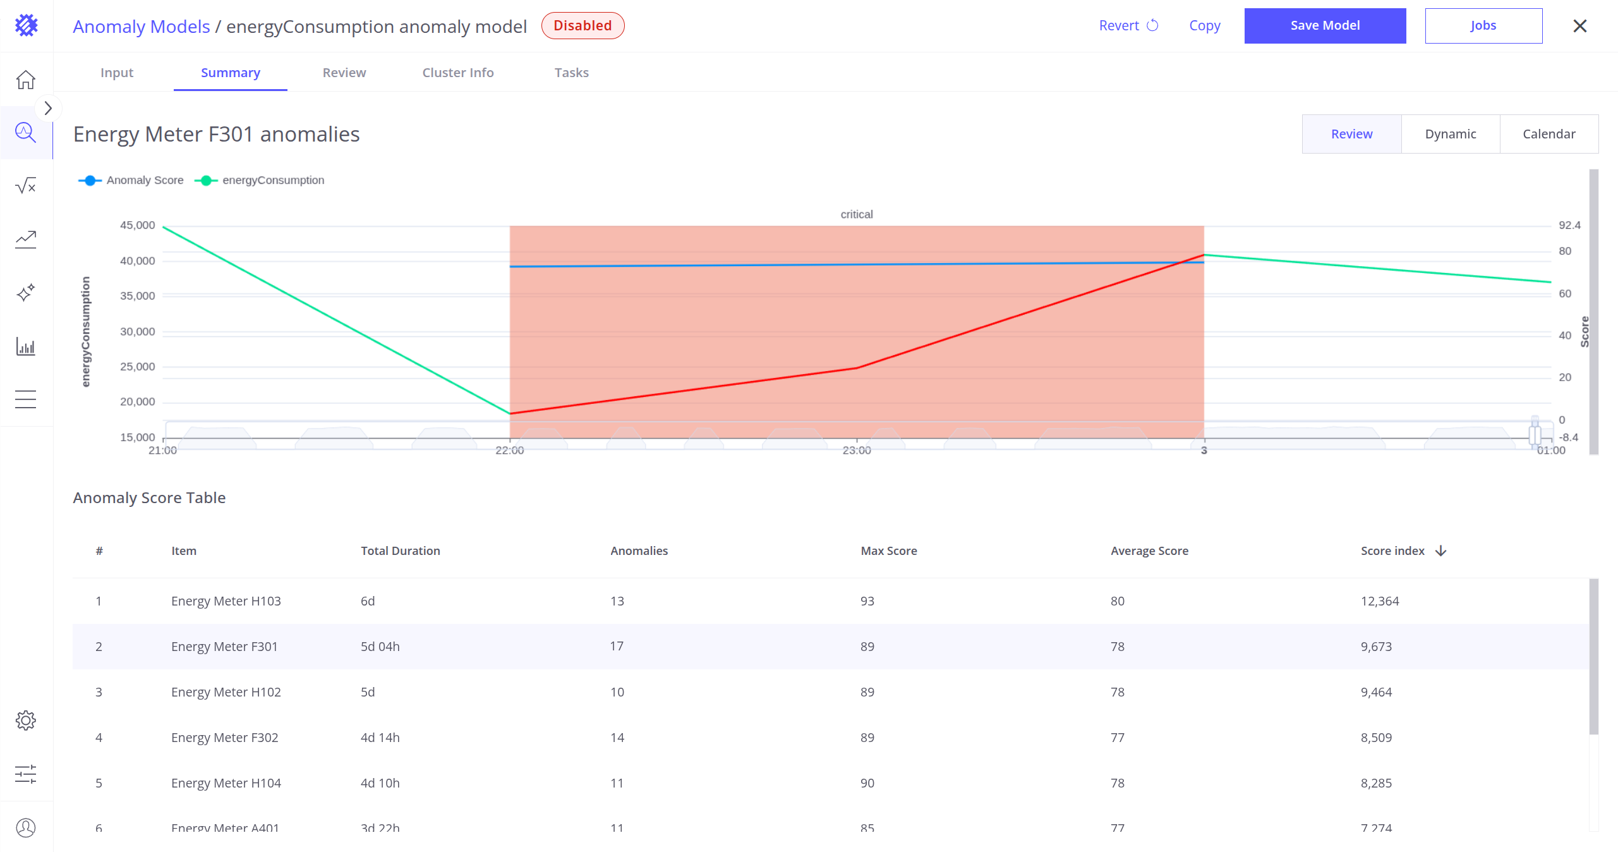Select the anomaly search magnifier icon
Image resolution: width=1618 pixels, height=852 pixels.
coord(26,133)
